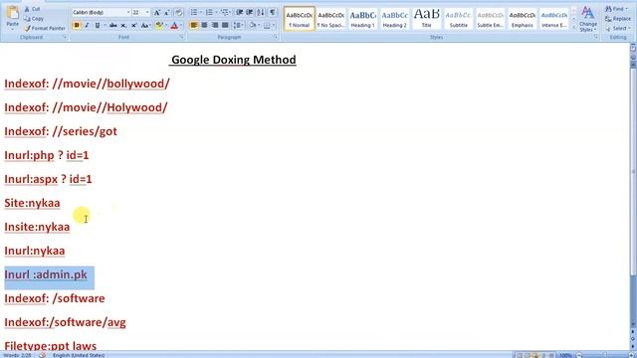Open the font size dropdown
The image size is (637, 358).
147,13
